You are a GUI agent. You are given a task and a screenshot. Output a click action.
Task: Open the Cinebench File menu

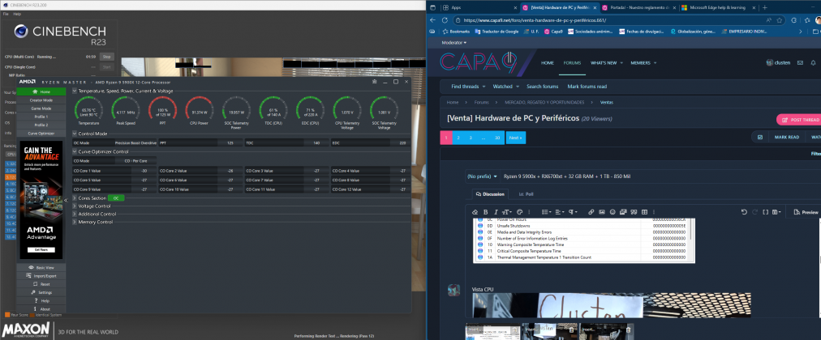coord(6,15)
